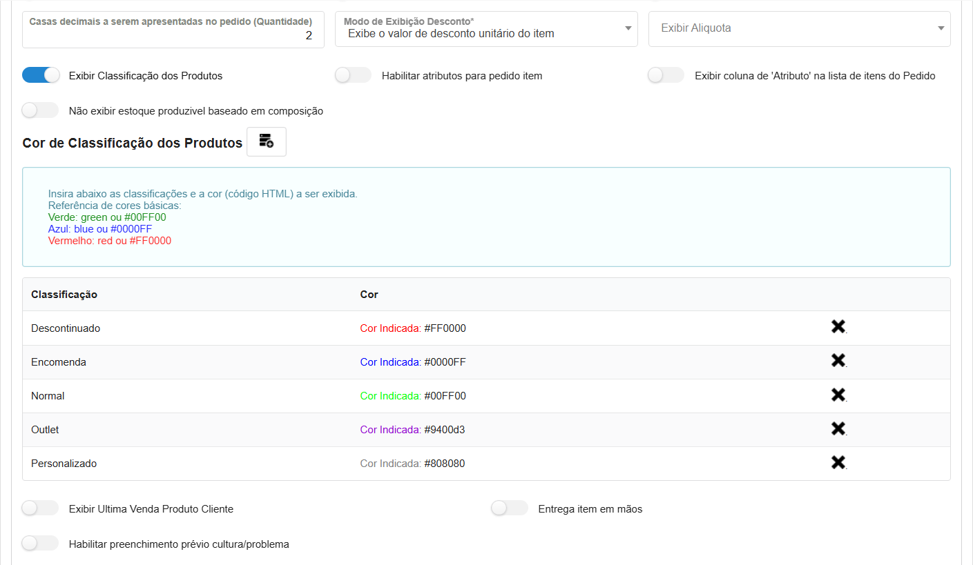Click the add classification color icon button
973x565 pixels.
coord(266,141)
